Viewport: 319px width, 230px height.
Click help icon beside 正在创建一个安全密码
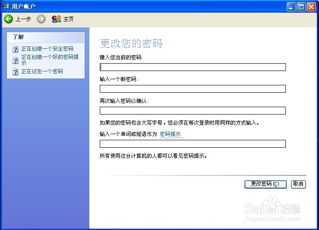point(15,49)
